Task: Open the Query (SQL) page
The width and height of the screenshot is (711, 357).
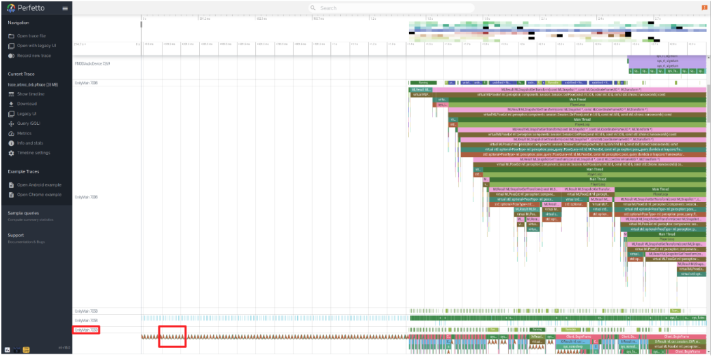Action: pyautogui.click(x=29, y=124)
